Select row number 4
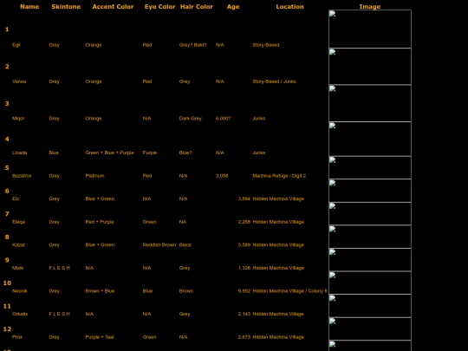468x351 pixels. (7, 139)
